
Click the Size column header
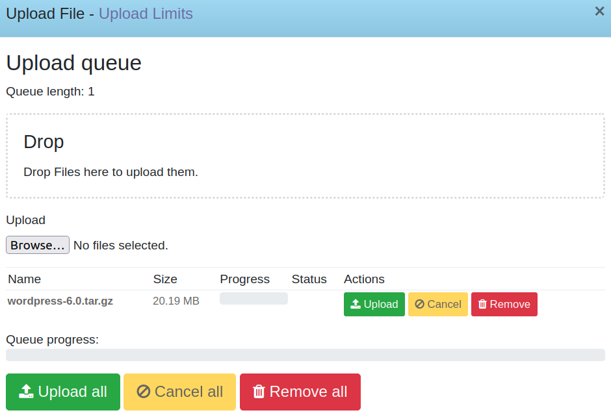pyautogui.click(x=165, y=279)
